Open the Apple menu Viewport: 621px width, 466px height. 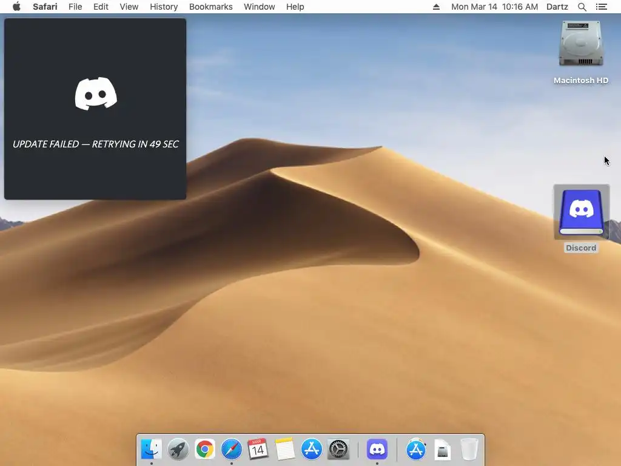point(16,7)
